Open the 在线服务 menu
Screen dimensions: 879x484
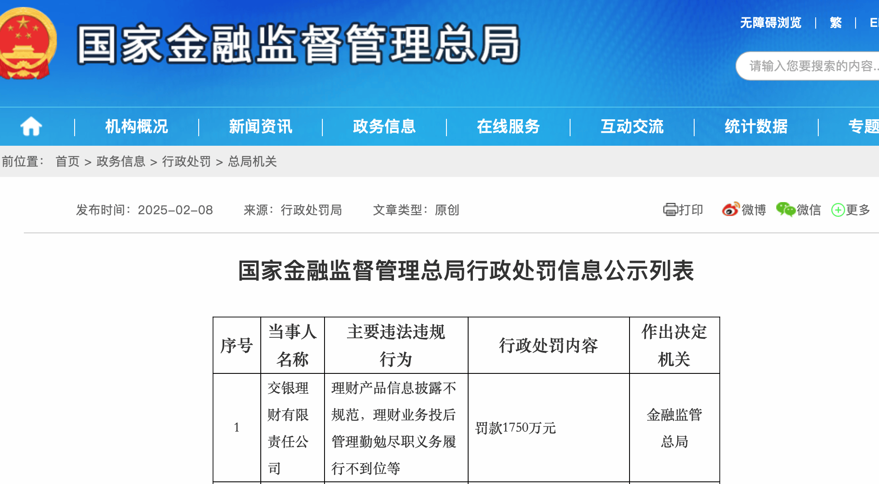(x=508, y=127)
